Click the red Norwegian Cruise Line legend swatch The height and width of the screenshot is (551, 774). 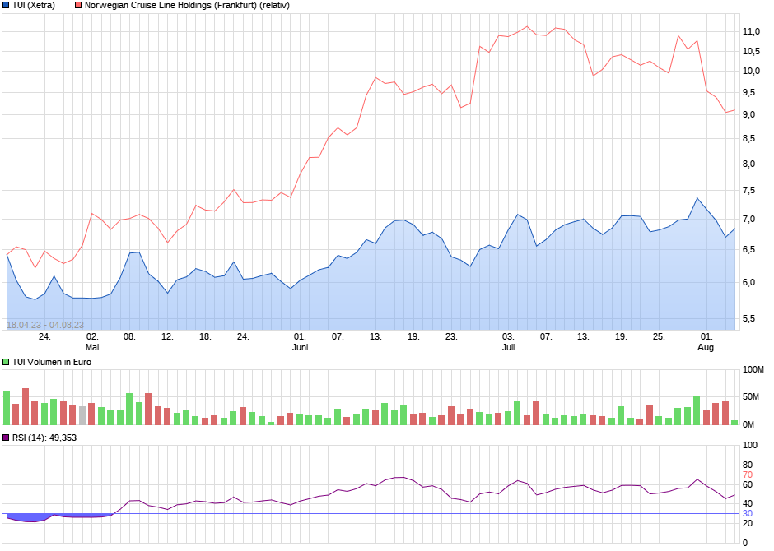tap(78, 6)
